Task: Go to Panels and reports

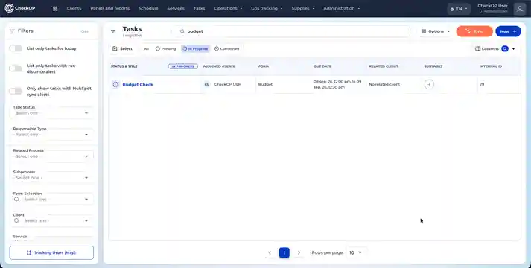Action: (x=109, y=8)
